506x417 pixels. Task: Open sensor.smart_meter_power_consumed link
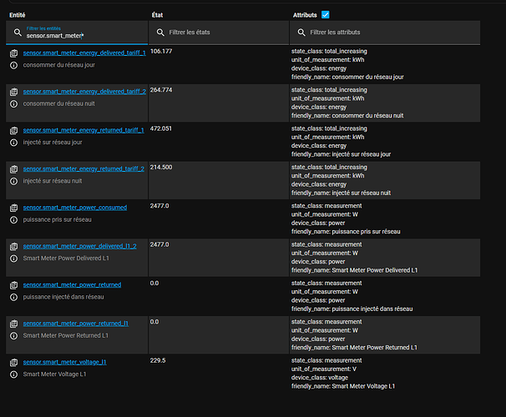pyautogui.click(x=75, y=207)
